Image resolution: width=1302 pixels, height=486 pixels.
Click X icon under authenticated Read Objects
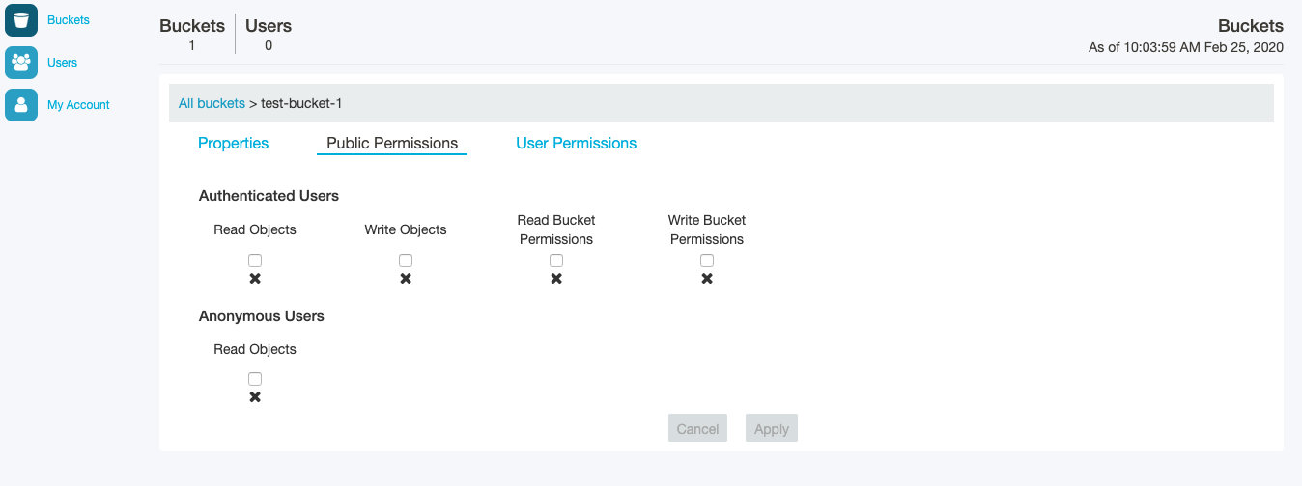(x=255, y=279)
